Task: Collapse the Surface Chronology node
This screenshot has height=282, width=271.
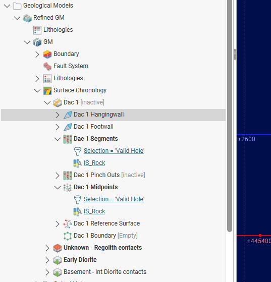Action: point(37,91)
